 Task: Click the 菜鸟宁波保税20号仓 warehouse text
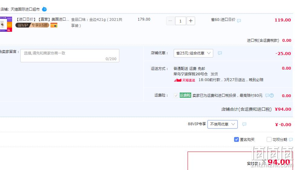coord(191,74)
